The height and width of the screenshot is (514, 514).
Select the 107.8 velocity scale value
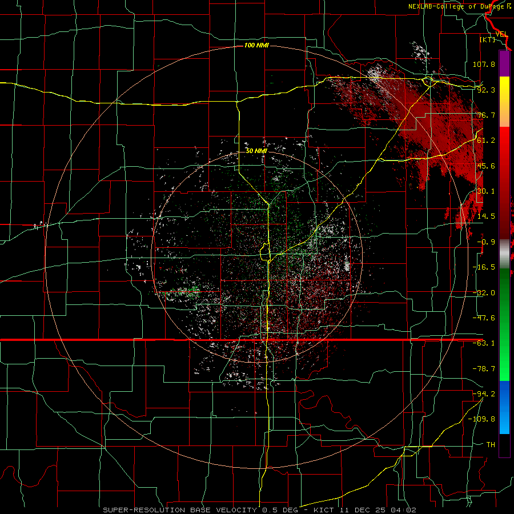pyautogui.click(x=484, y=64)
